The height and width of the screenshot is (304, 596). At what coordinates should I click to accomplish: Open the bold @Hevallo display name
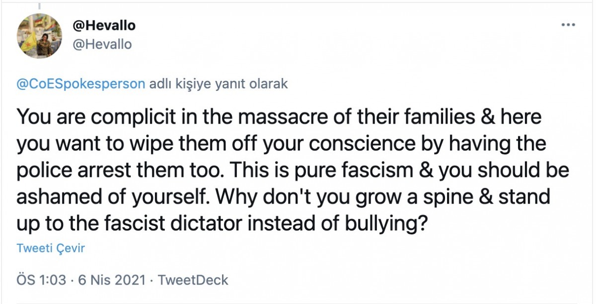[104, 25]
